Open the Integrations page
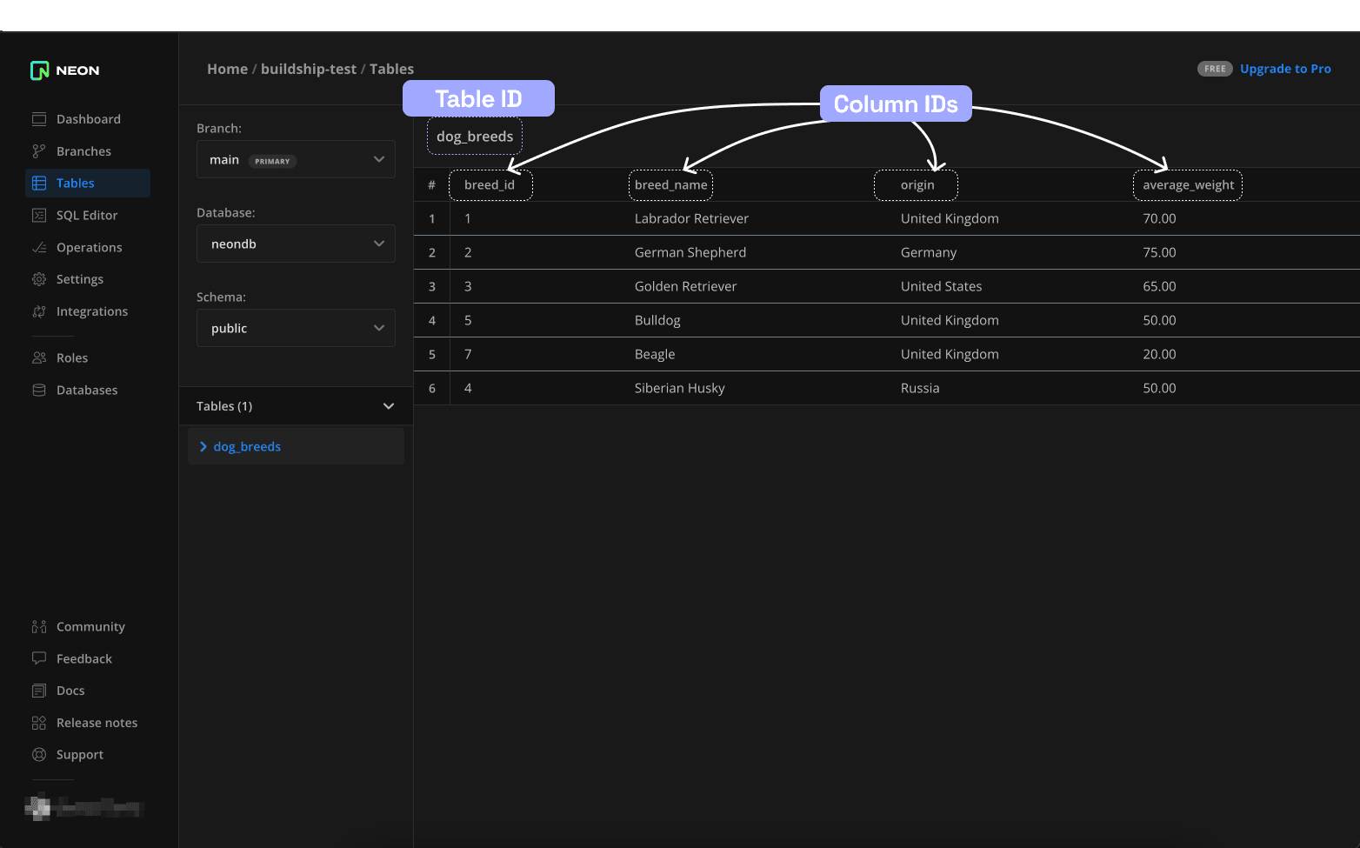Image resolution: width=1360 pixels, height=848 pixels. coord(91,310)
